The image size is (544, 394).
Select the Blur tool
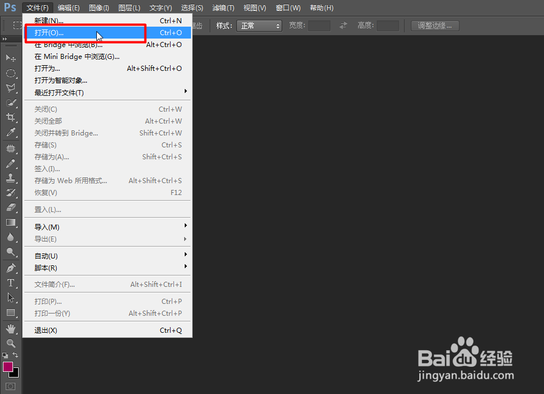click(x=11, y=237)
